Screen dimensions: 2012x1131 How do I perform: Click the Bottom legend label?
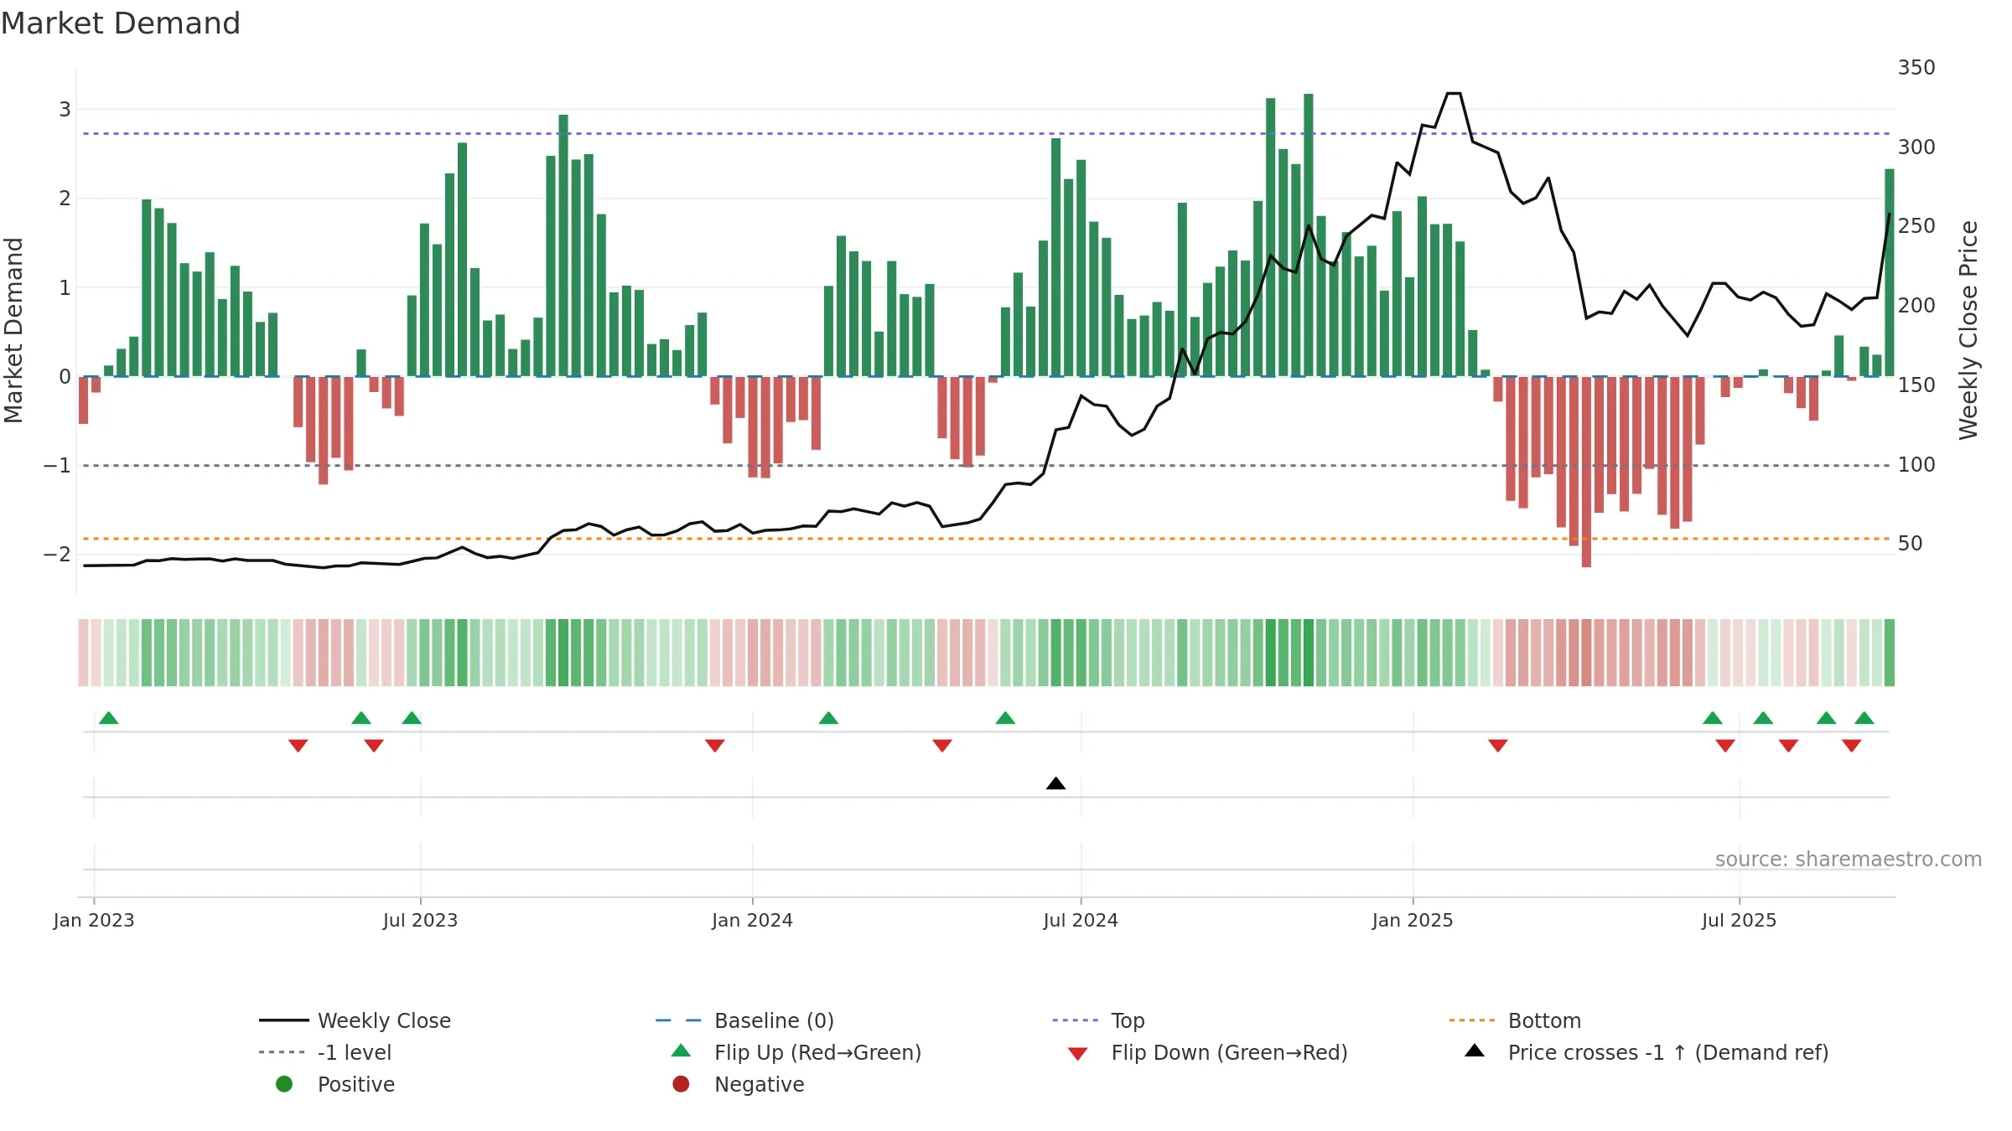point(1544,1020)
